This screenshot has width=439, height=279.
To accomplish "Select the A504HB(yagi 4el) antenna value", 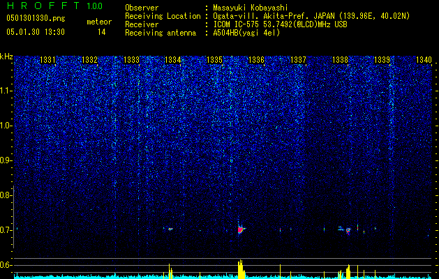I will pyautogui.click(x=246, y=33).
